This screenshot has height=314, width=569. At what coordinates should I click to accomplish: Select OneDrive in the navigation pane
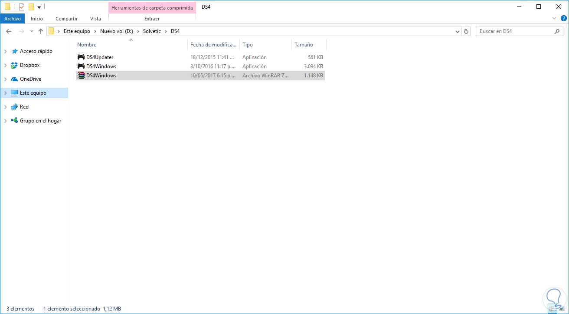tap(31, 79)
